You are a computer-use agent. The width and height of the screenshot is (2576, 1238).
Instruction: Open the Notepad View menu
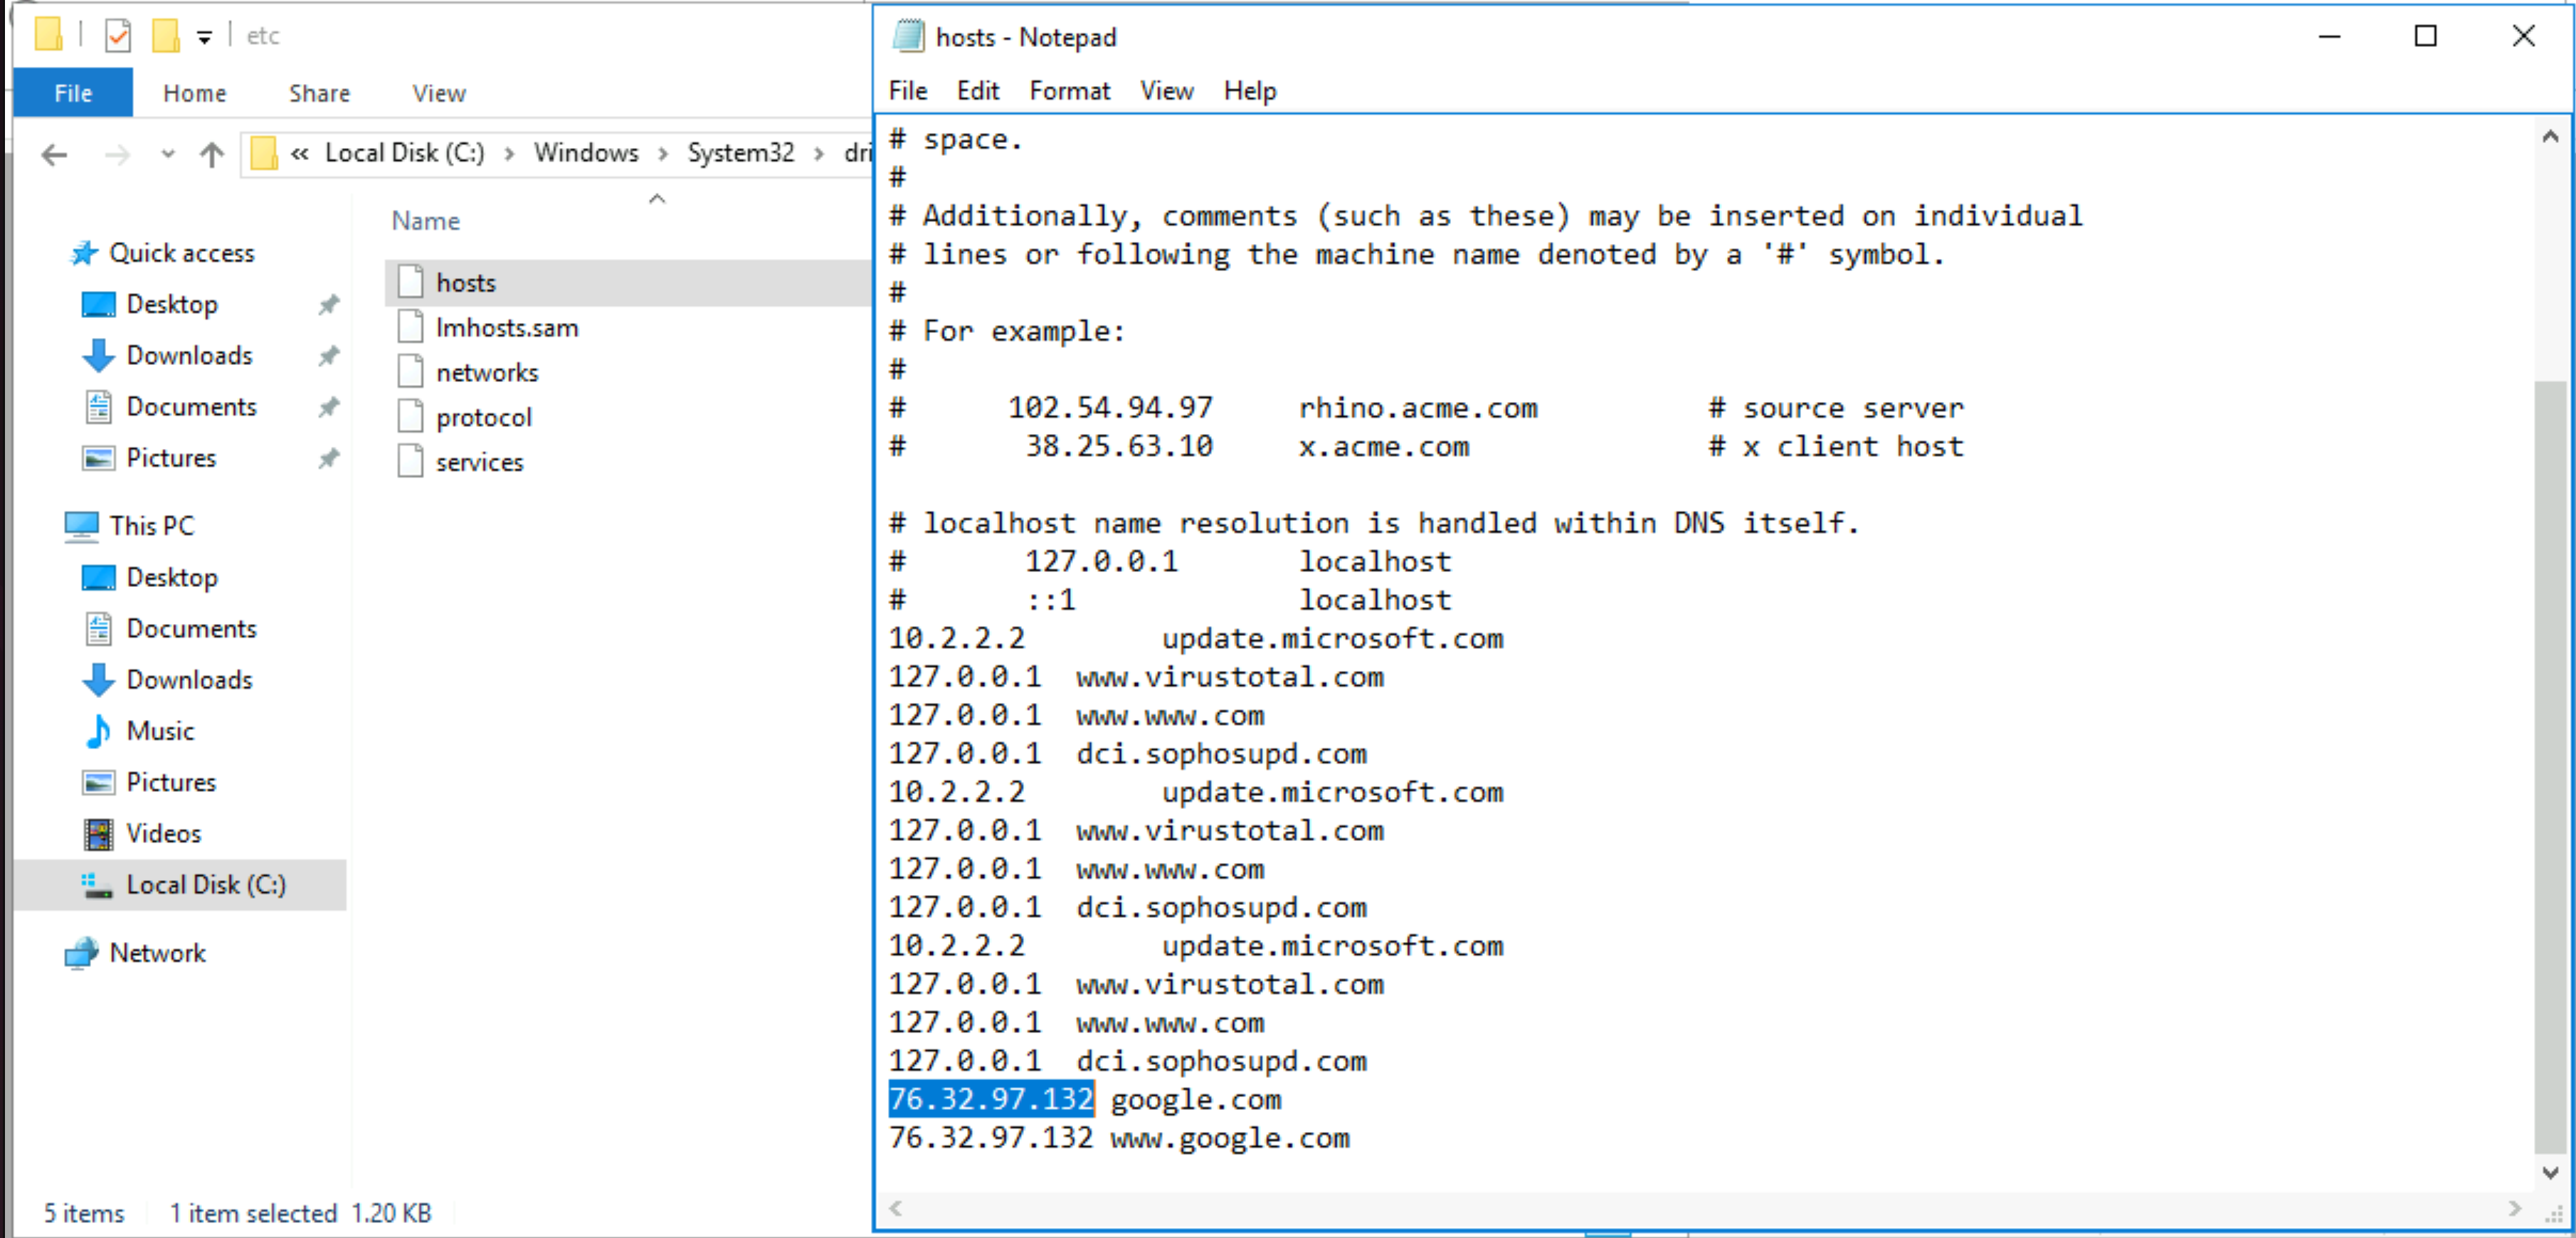1167,91
